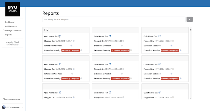This screenshot has height=111, width=210.
Task: Click the search reports input field
Action: click(x=114, y=19)
